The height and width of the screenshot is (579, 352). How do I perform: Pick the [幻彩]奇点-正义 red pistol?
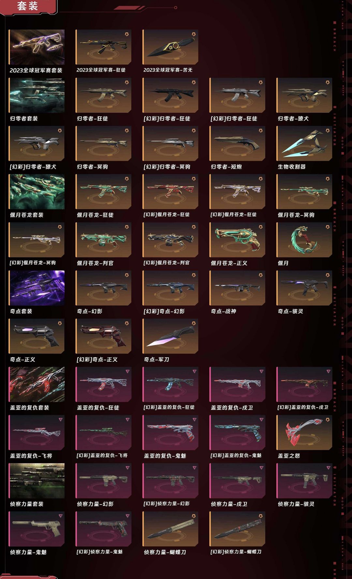104,336
